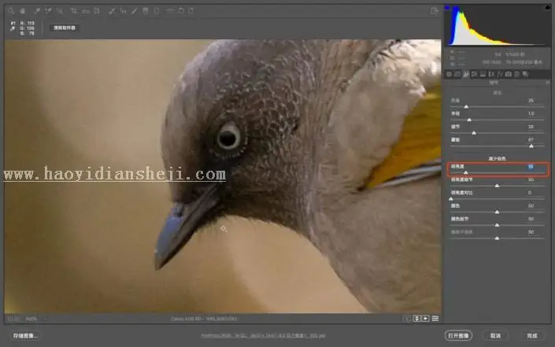Click the Luminance Contrast value field showing 0
This screenshot has height=347, width=555.
530,193
